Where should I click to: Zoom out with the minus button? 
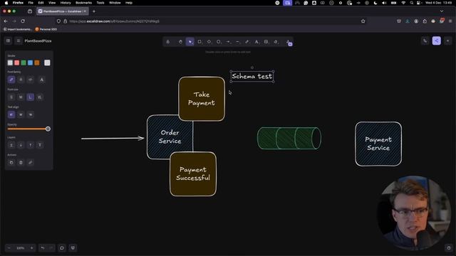[x=9, y=248]
